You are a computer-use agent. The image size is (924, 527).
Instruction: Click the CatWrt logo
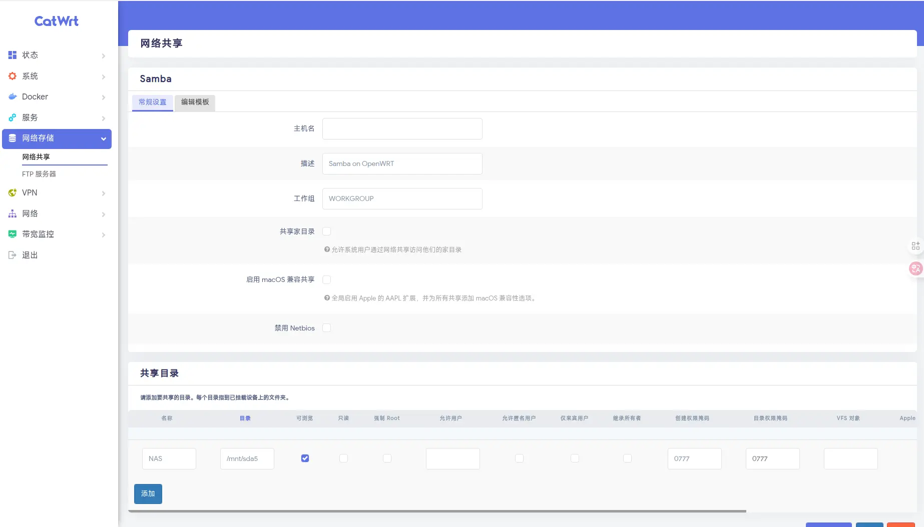(x=56, y=21)
